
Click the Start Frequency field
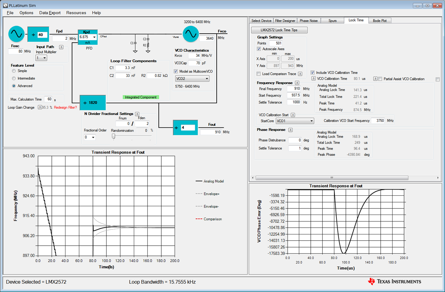coord(294,96)
